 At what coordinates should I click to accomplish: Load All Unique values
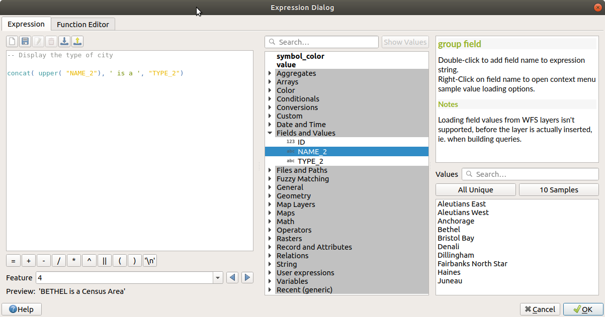pos(475,190)
